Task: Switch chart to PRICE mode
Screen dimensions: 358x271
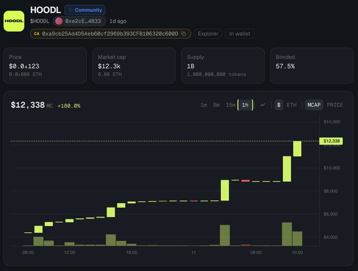Action: [x=335, y=105]
